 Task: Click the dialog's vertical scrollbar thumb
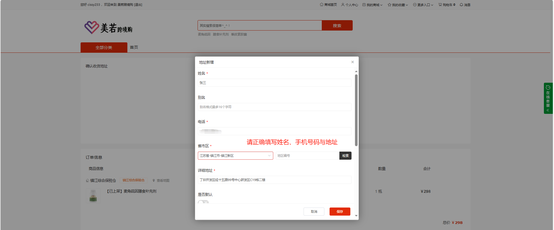click(356, 110)
